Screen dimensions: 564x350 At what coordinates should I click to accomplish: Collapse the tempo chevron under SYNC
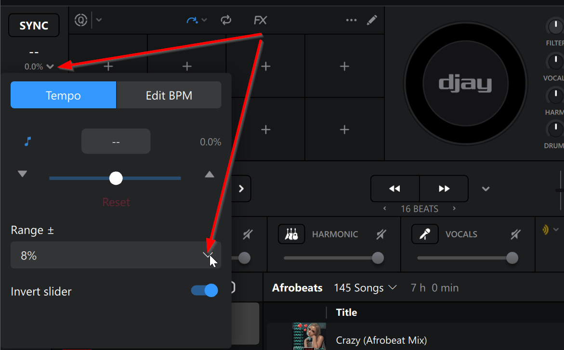point(50,67)
